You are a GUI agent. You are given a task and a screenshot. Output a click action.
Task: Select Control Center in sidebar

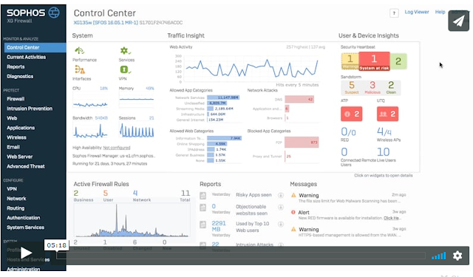(x=35, y=47)
